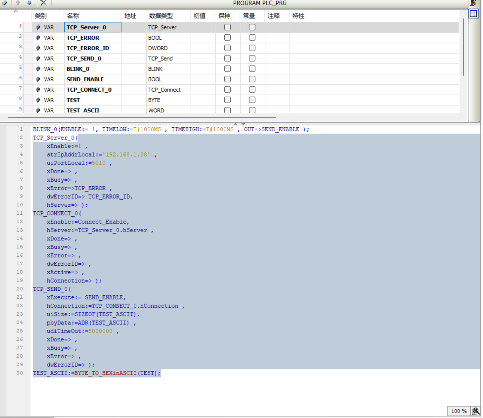Click the move variable up arrow
Image resolution: width=483 pixels, height=418 pixels.
click(x=18, y=3)
